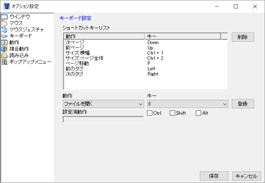The image size is (265, 183).
Task: Click the P key cell
Action: (x=149, y=63)
